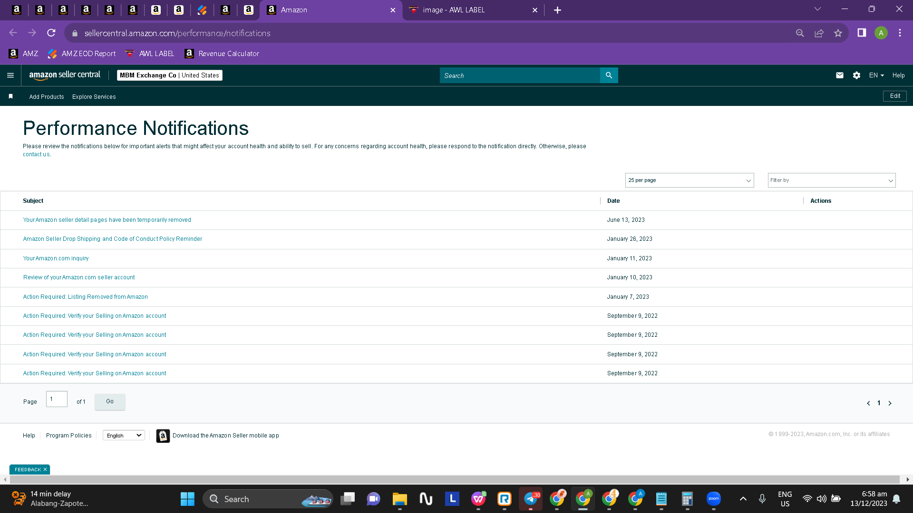The width and height of the screenshot is (913, 513).
Task: Open the Program Policies footer link
Action: (69, 436)
